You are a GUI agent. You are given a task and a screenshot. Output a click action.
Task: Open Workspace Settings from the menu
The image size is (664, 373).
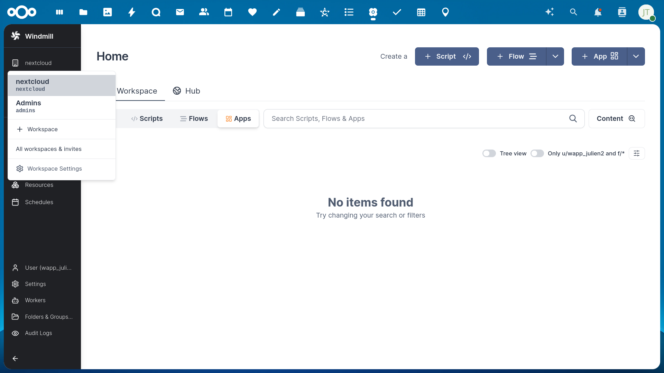coord(54,169)
